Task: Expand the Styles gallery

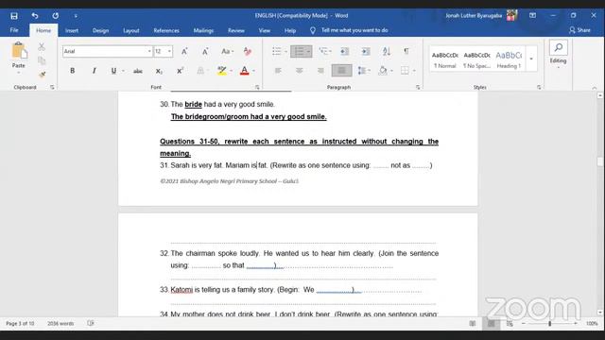Action: (x=531, y=59)
